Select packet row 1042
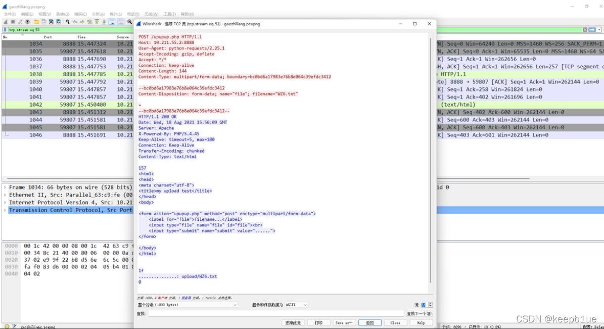604x329 pixels. click(68, 105)
